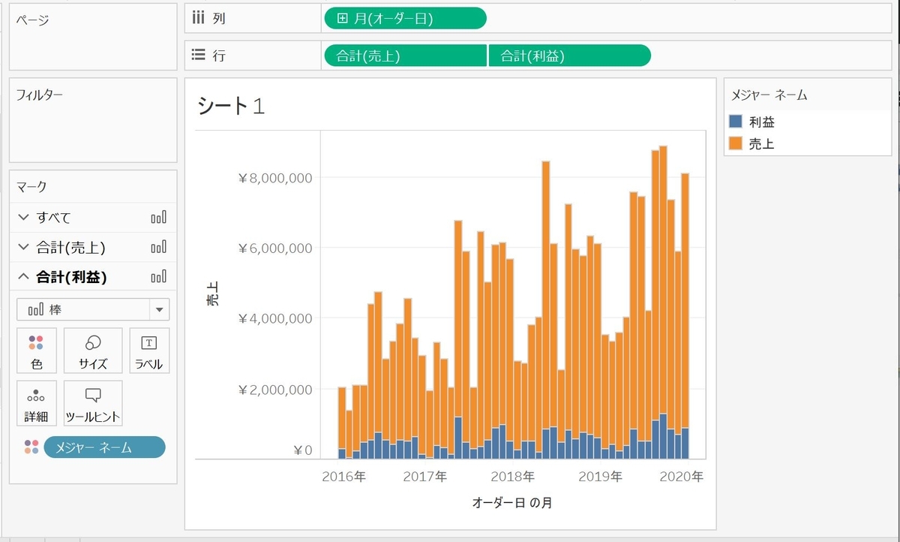
Task: Click the 2019年 axis label
Action: coord(600,477)
